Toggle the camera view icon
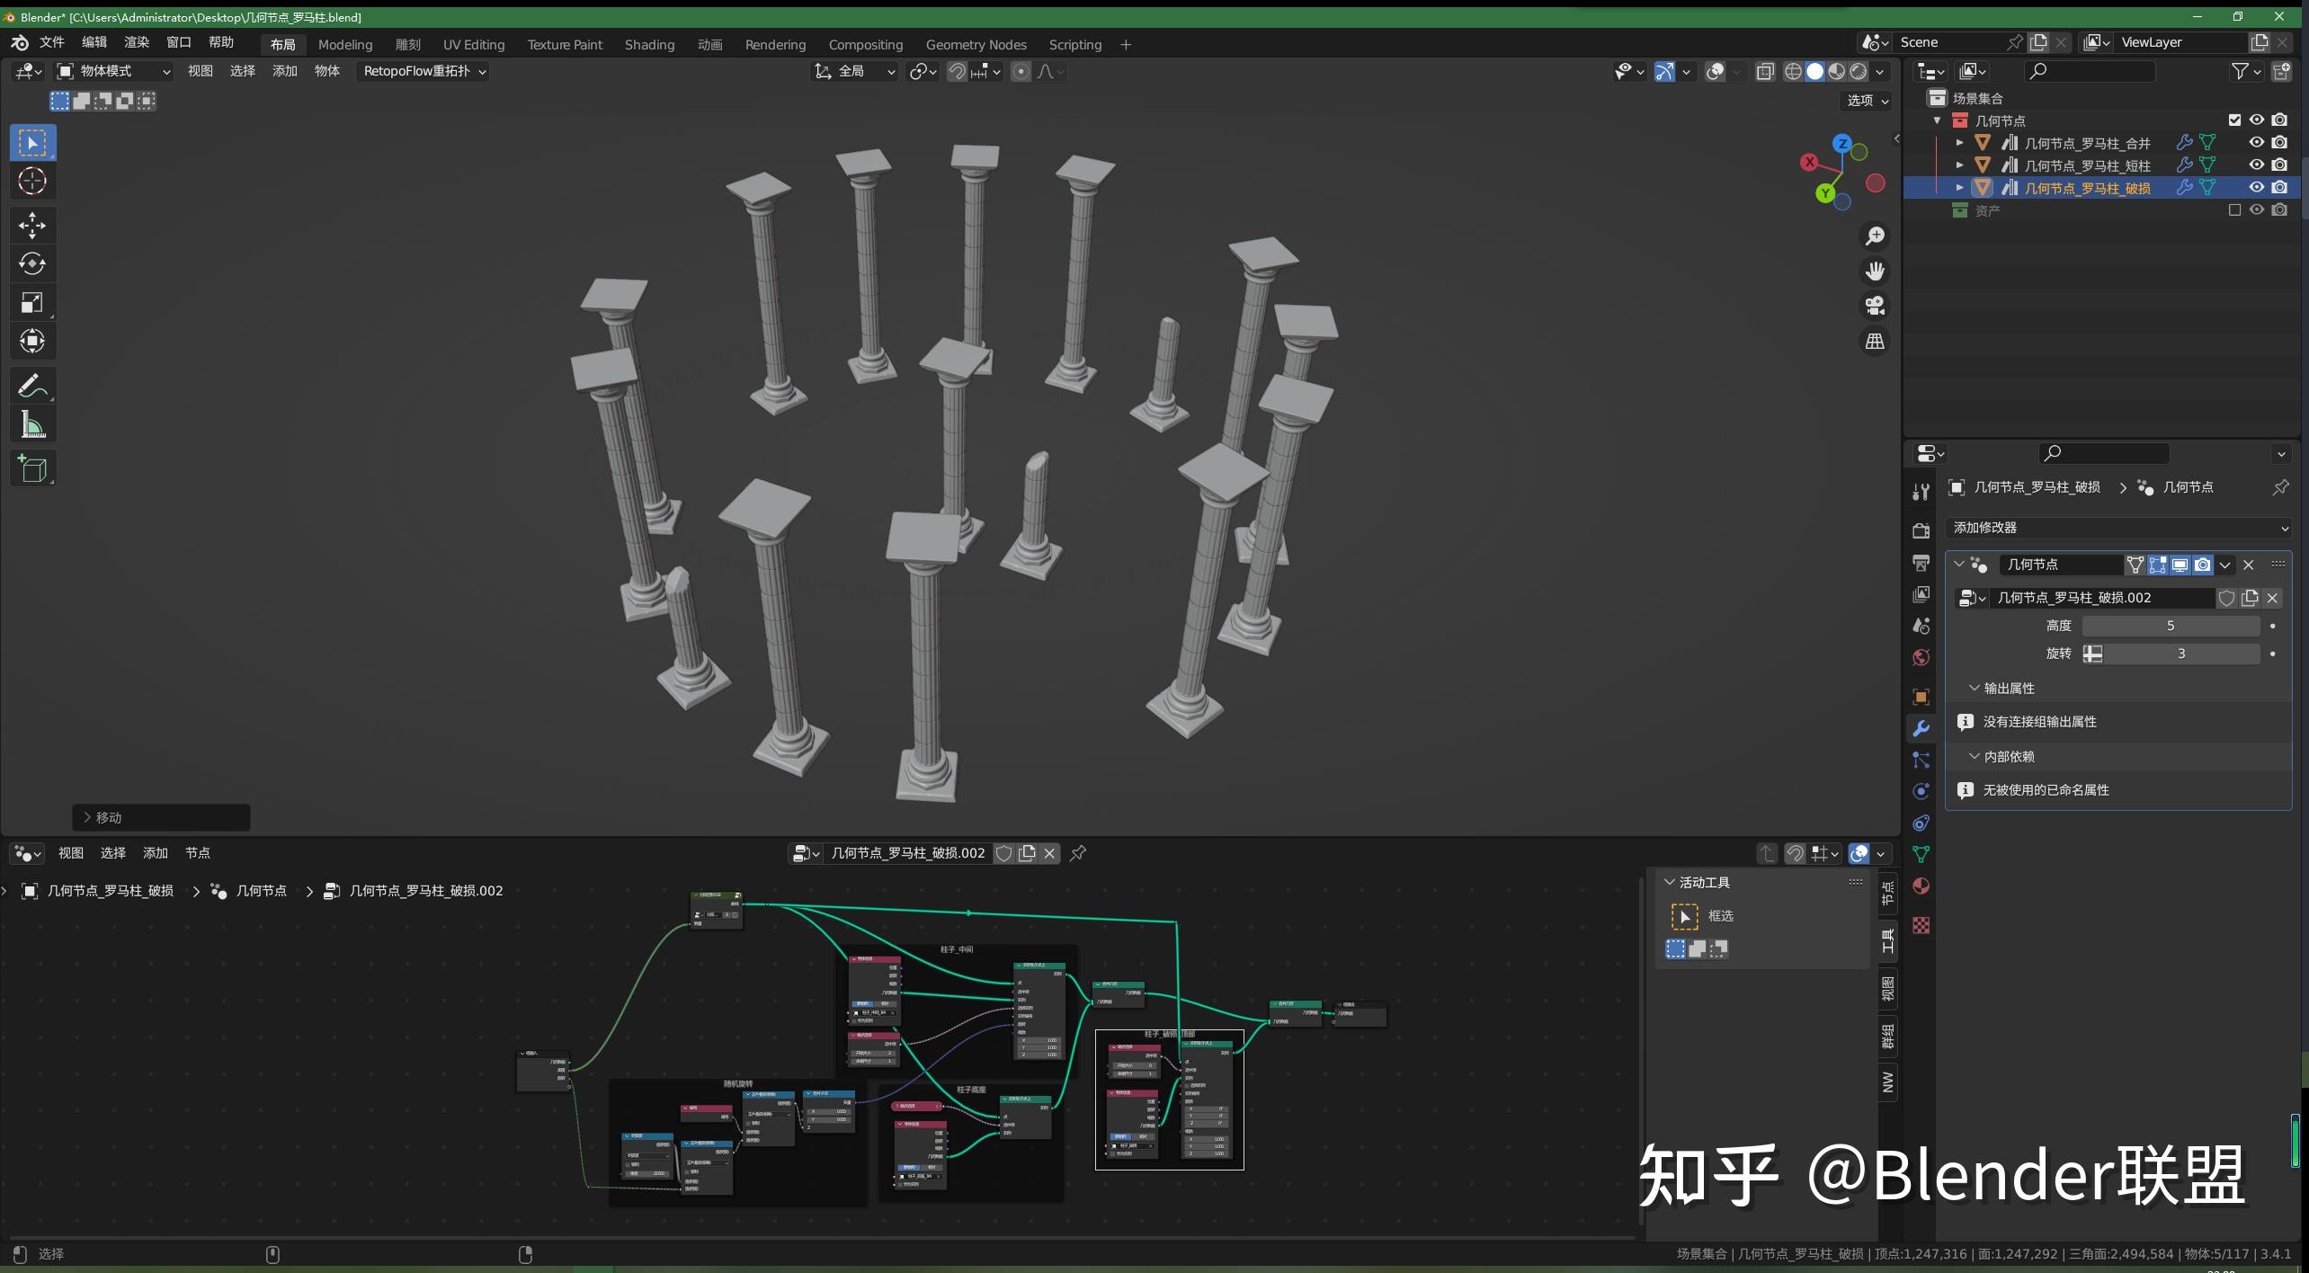The height and width of the screenshot is (1273, 2309). coord(1875,307)
